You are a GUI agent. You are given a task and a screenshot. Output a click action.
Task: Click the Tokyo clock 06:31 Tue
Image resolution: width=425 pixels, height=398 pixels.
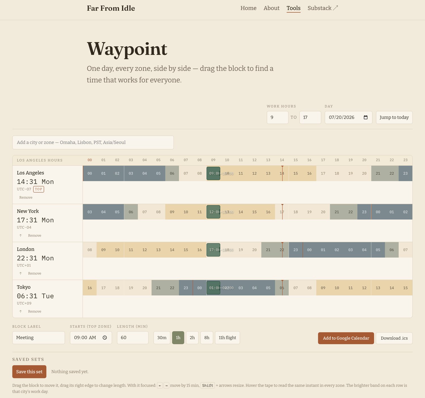click(x=35, y=296)
